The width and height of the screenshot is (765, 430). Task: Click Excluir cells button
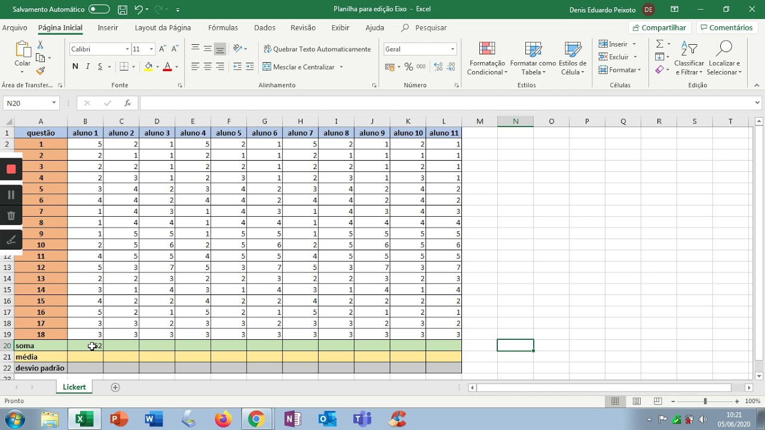click(618, 57)
